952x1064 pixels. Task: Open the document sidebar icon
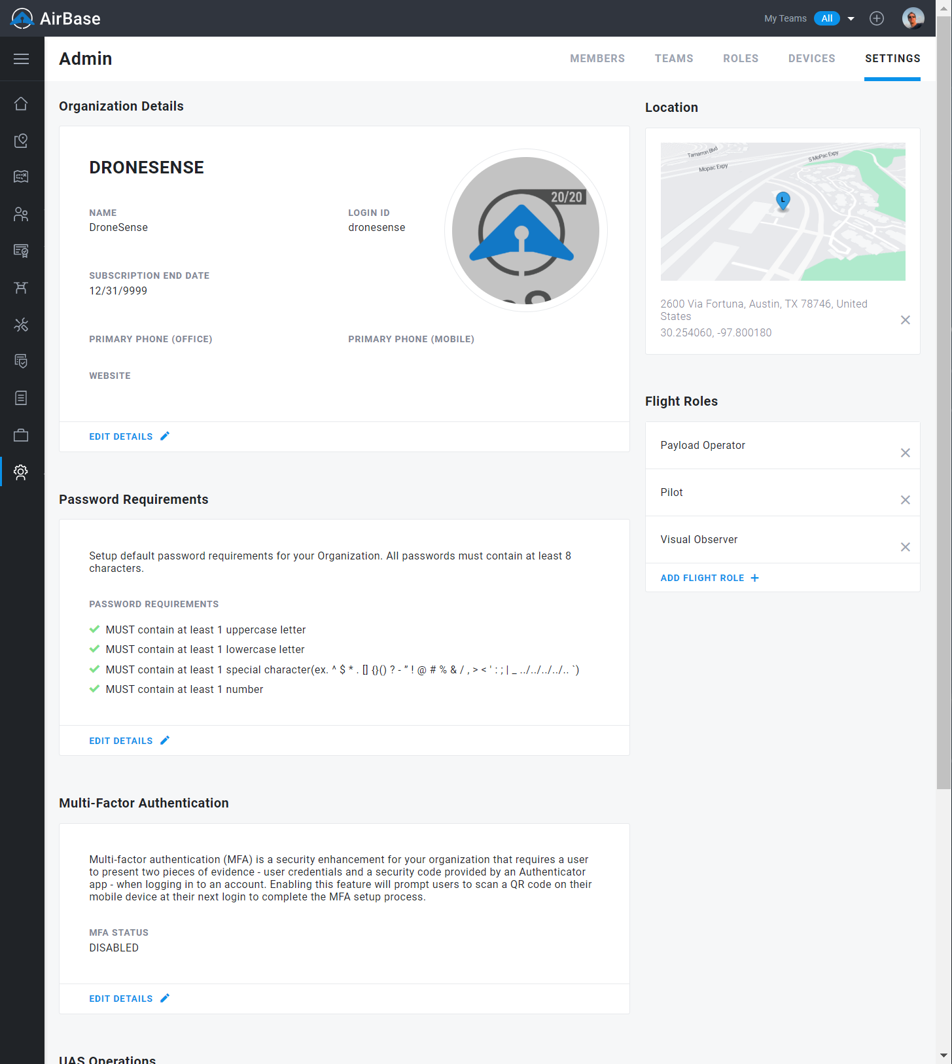tap(22, 398)
